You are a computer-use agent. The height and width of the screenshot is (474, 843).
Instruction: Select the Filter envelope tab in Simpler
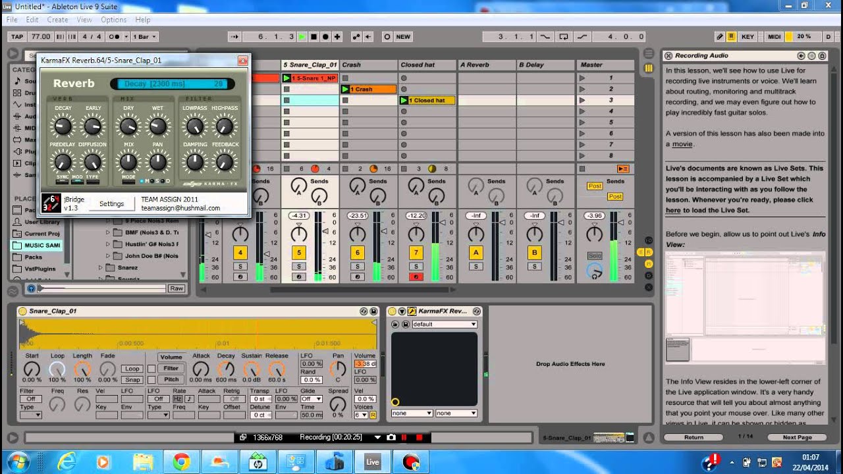click(171, 368)
